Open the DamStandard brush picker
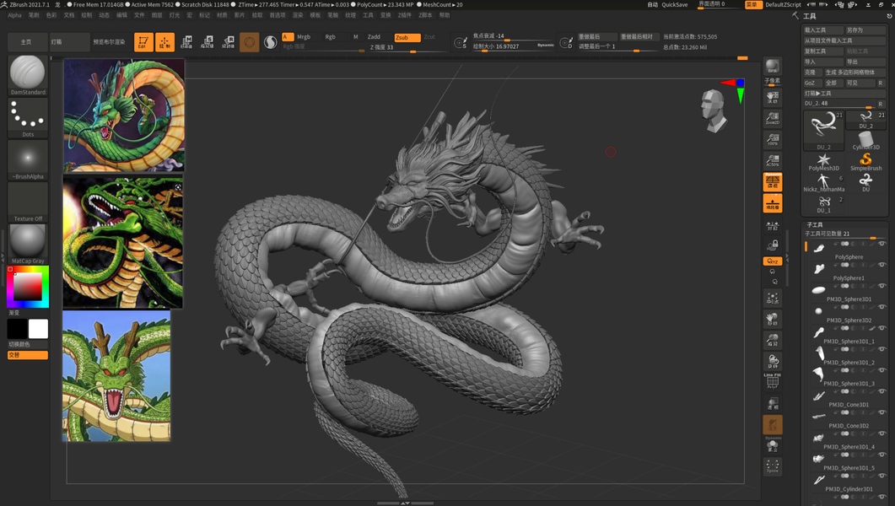895x506 pixels. (x=27, y=75)
